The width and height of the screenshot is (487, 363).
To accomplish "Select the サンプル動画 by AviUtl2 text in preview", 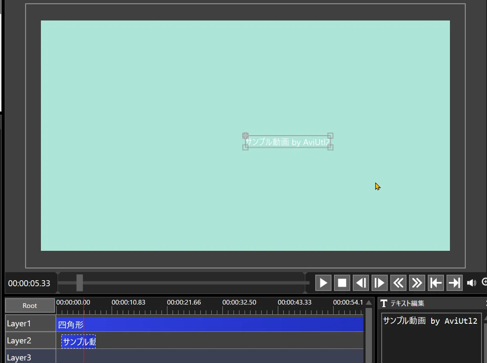I will (287, 142).
